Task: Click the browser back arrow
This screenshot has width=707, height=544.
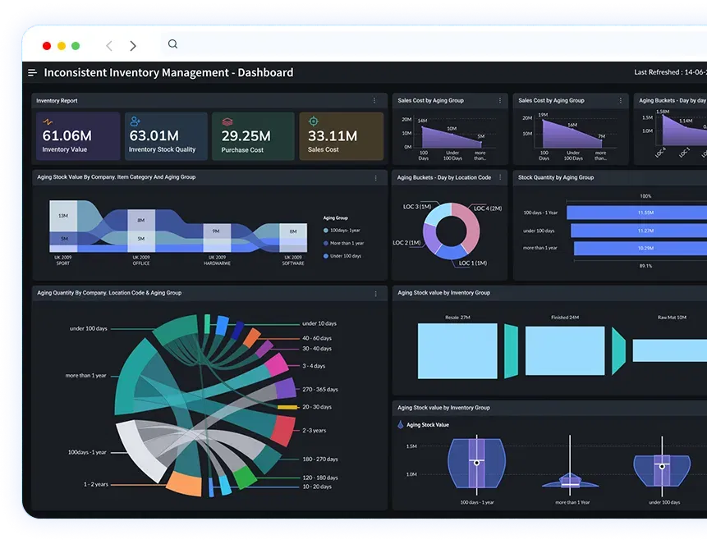Action: [x=109, y=46]
